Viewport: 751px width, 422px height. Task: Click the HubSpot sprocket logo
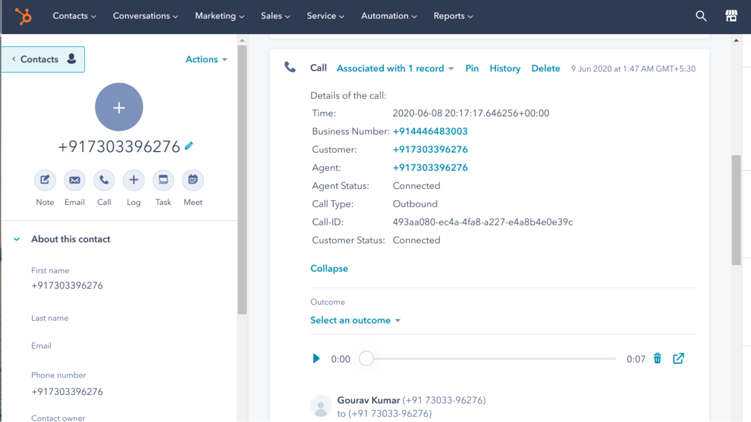click(x=23, y=15)
